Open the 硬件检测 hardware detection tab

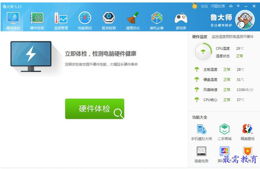[37, 21]
